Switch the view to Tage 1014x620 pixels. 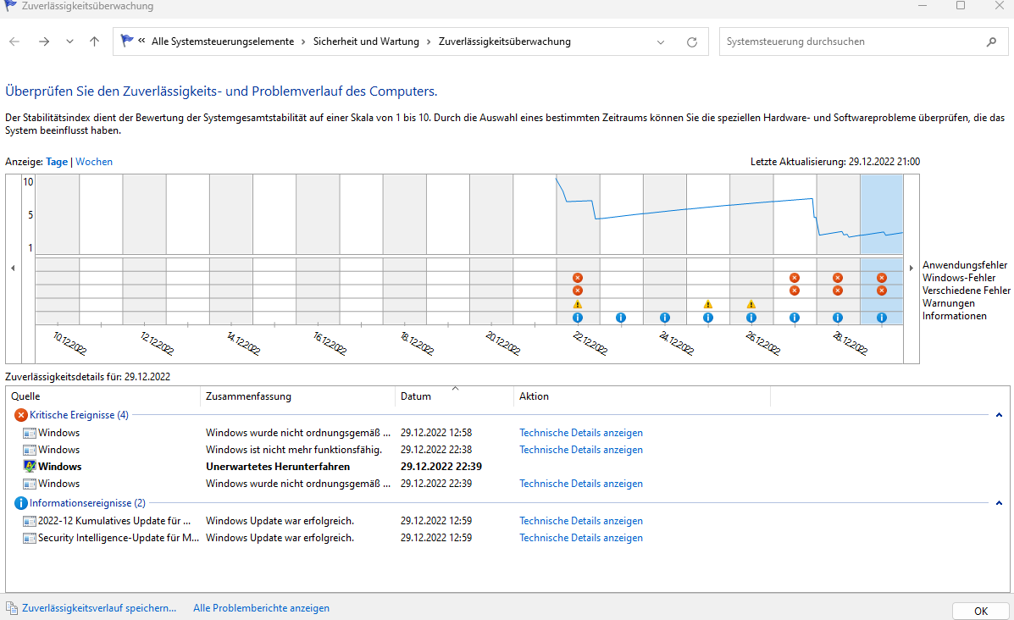pos(57,162)
